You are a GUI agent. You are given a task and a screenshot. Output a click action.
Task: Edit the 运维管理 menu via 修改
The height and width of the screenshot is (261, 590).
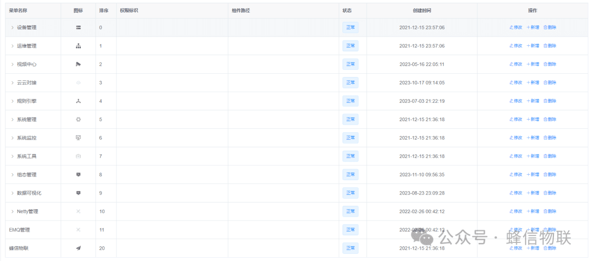click(516, 46)
